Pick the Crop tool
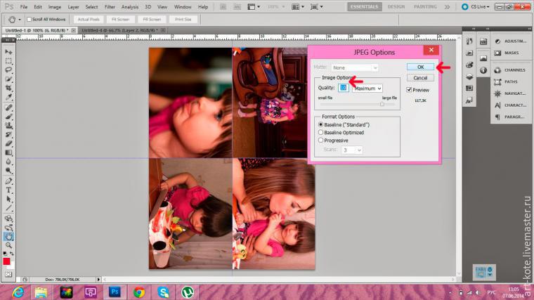 pyautogui.click(x=9, y=89)
